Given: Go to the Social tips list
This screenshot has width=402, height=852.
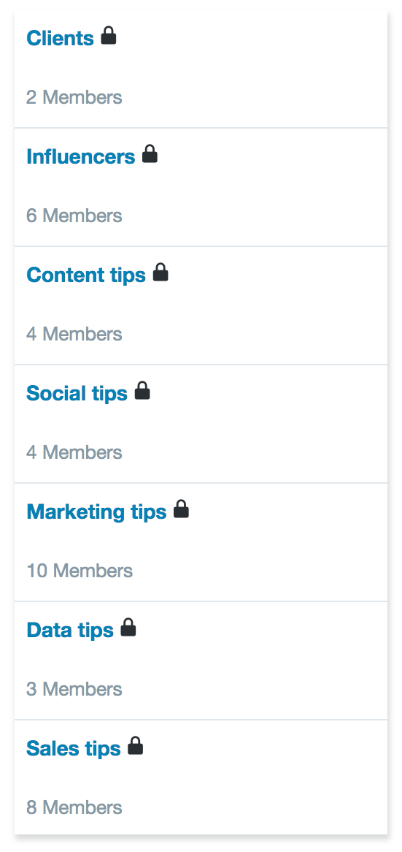Looking at the screenshot, I should click(x=77, y=394).
